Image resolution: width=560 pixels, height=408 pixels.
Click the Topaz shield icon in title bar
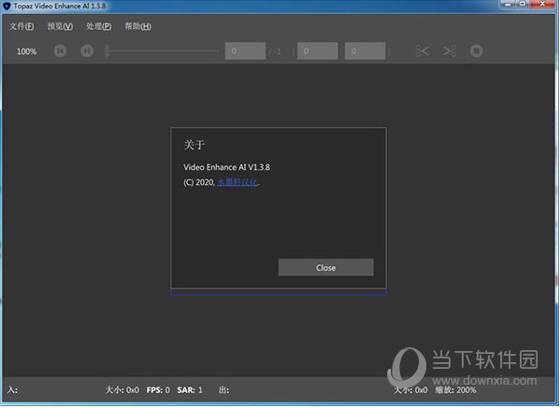7,6
